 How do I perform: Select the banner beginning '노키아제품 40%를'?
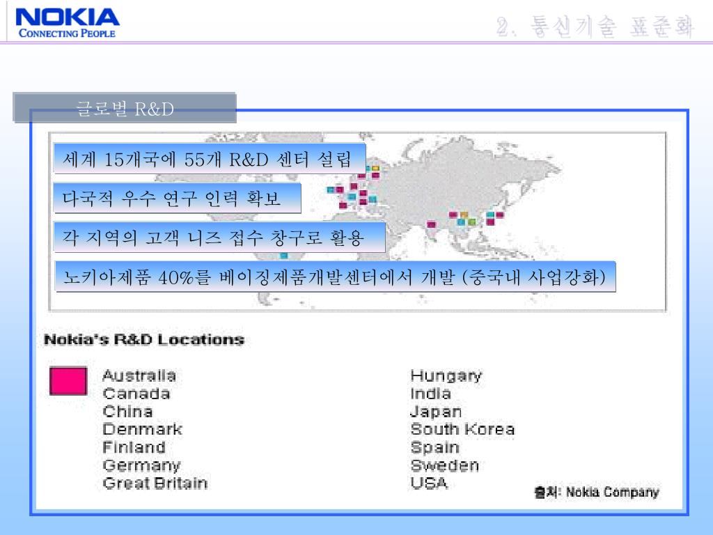(x=335, y=277)
